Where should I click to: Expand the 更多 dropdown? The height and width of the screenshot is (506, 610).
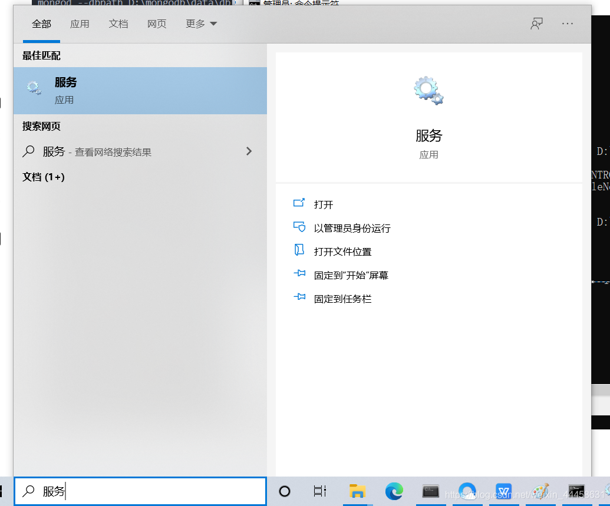click(201, 24)
